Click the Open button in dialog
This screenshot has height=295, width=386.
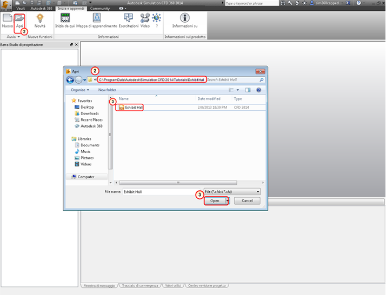215,201
